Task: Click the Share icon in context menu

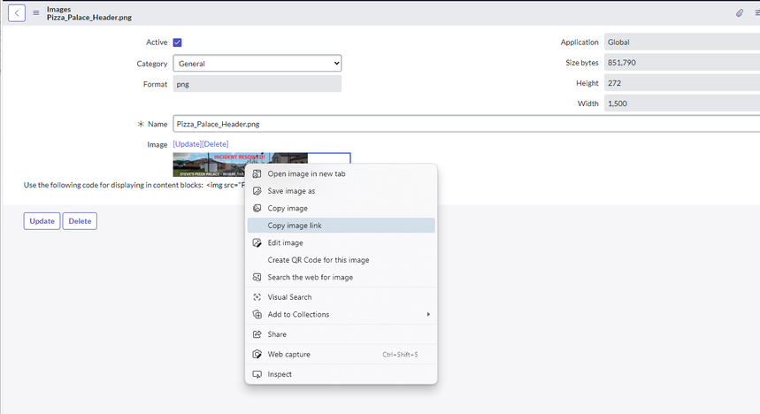Action: pos(257,334)
